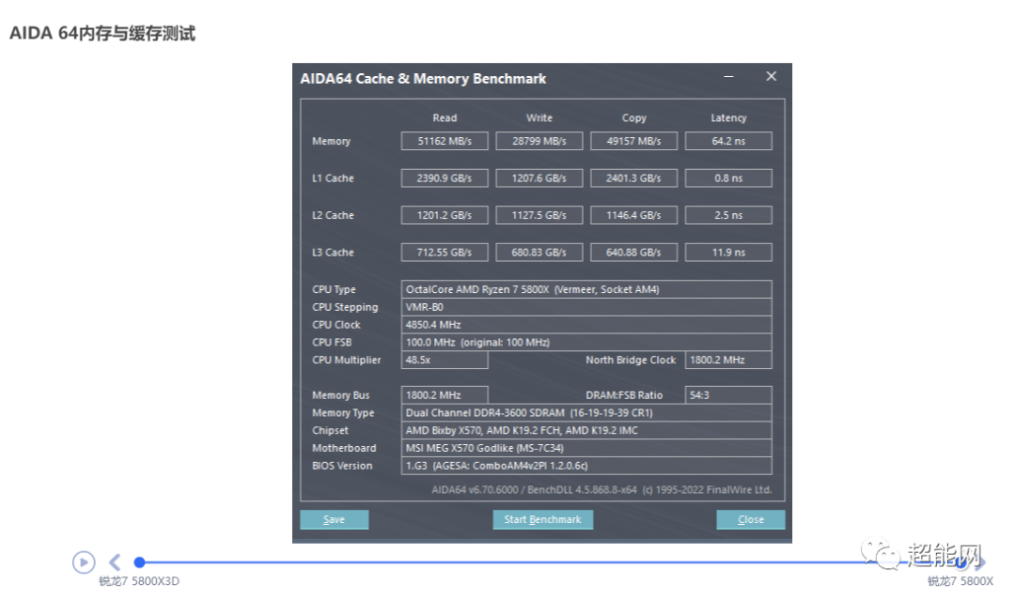
Task: Close AIDA64 window with X icon
Action: [x=771, y=76]
